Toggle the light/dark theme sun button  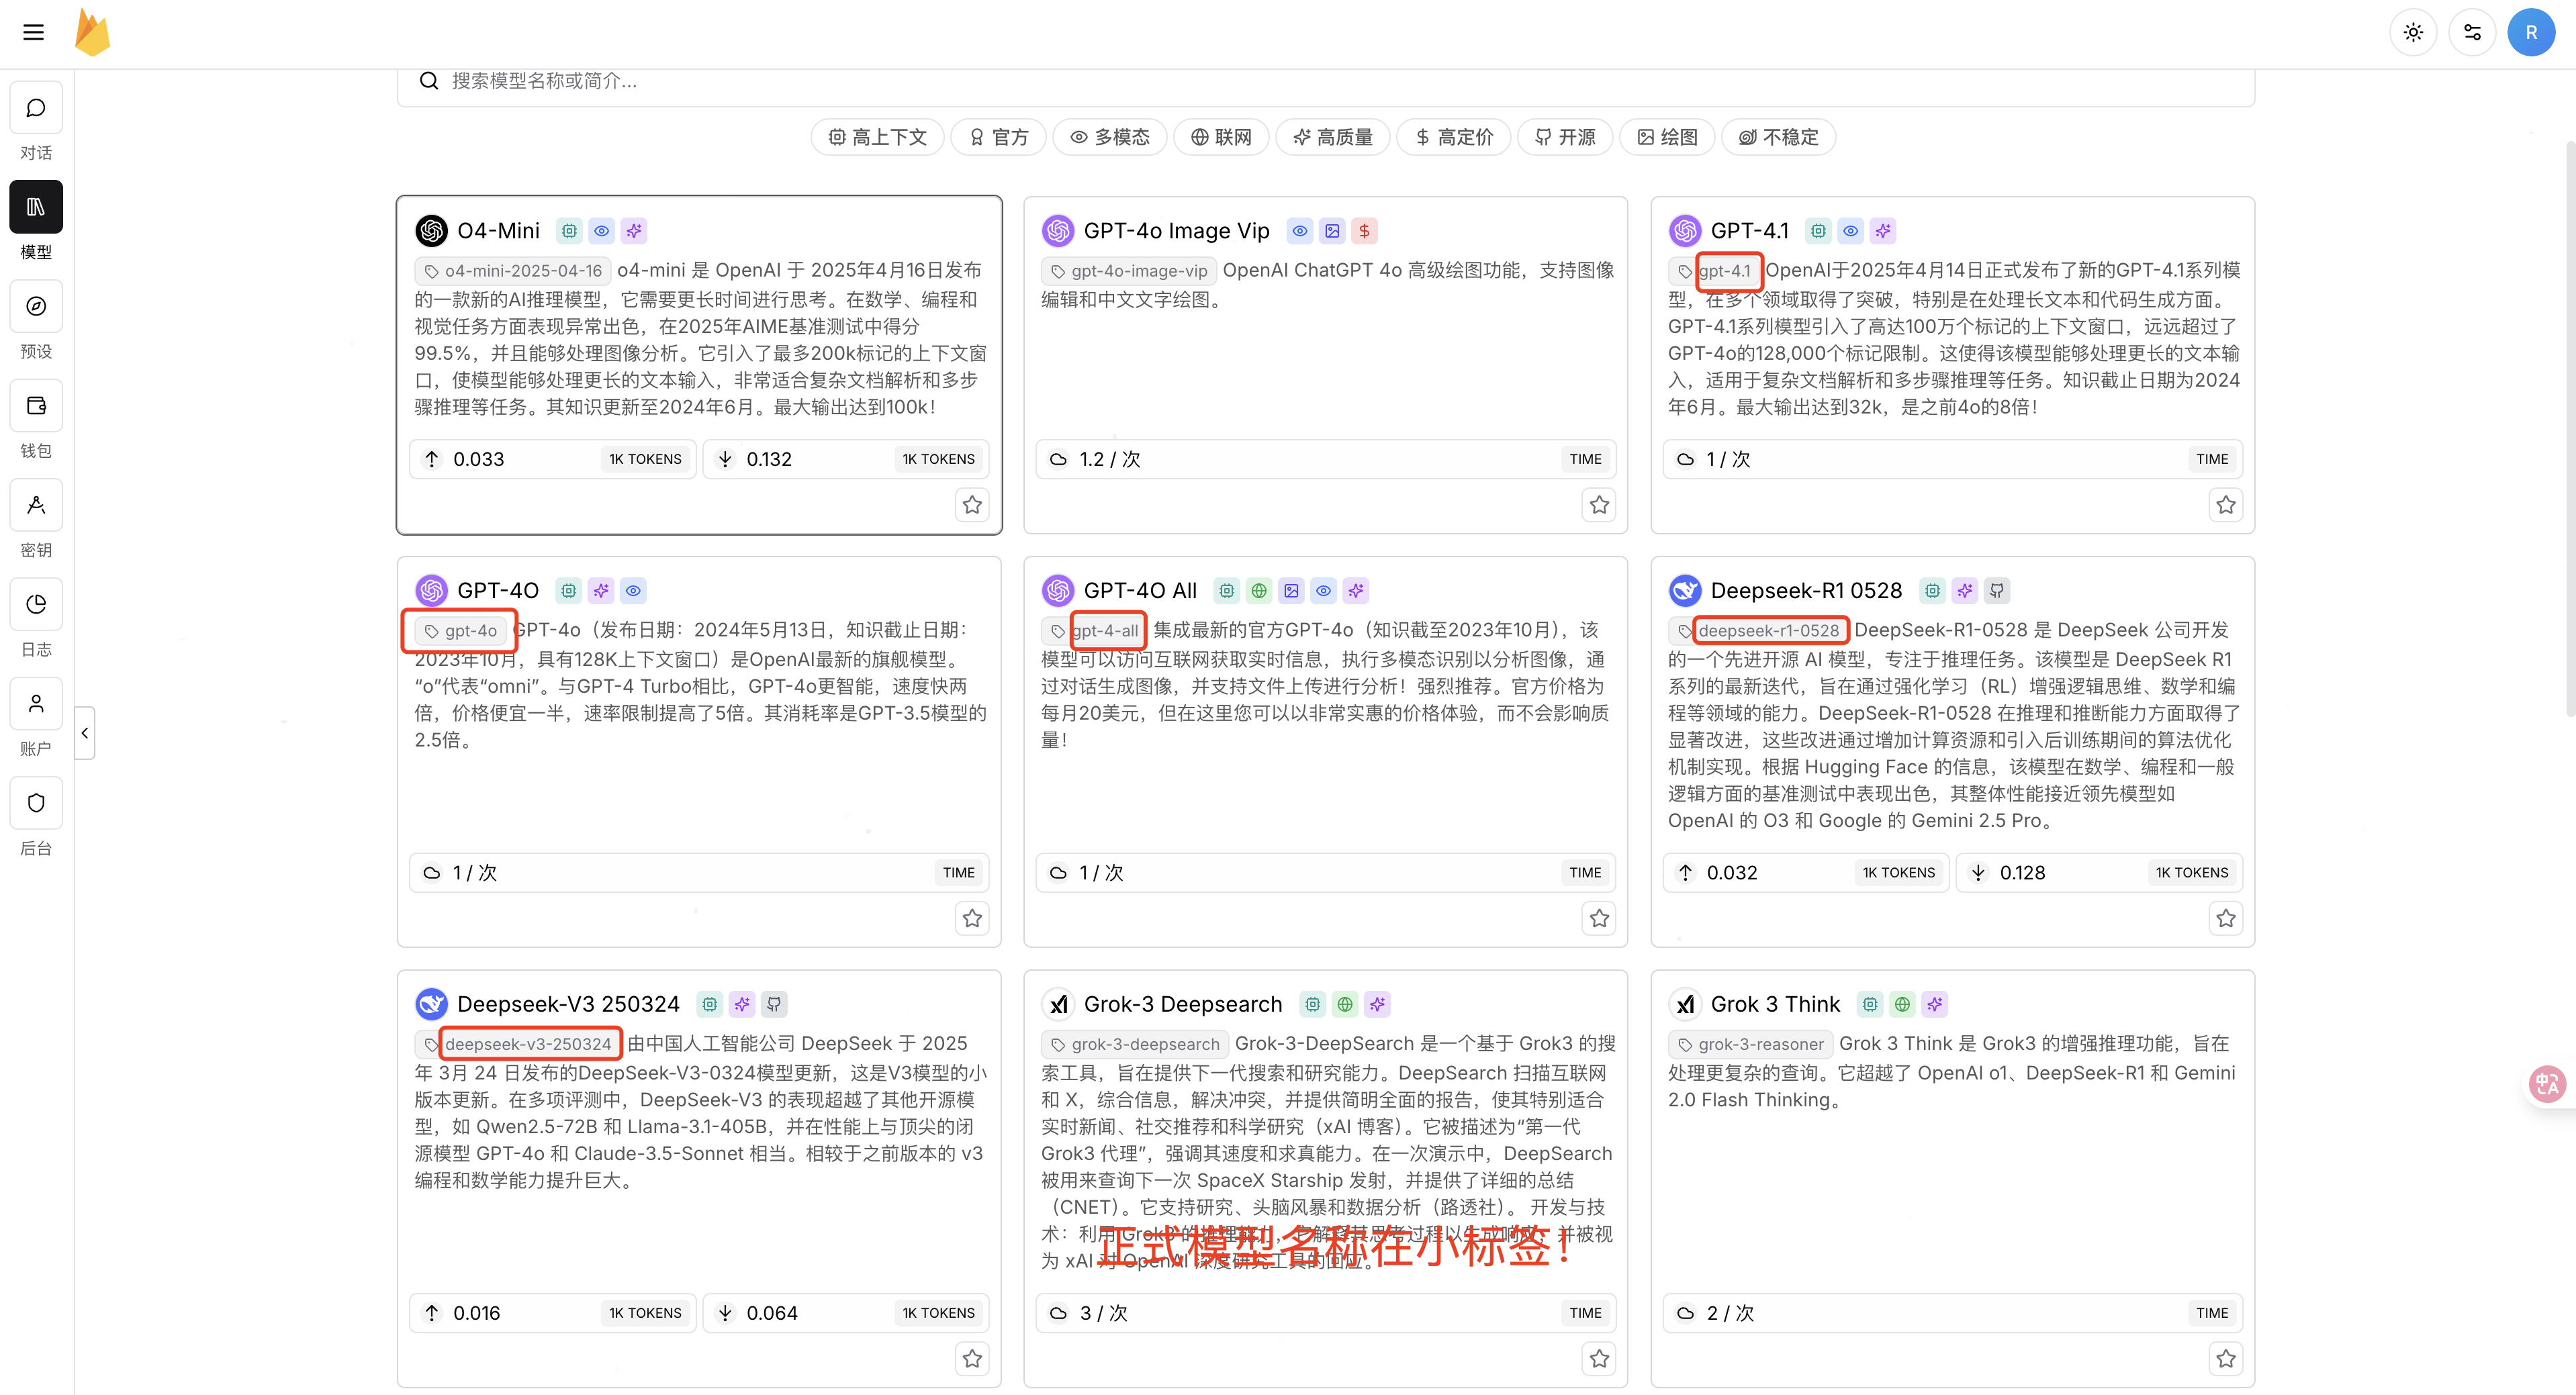point(2413,32)
